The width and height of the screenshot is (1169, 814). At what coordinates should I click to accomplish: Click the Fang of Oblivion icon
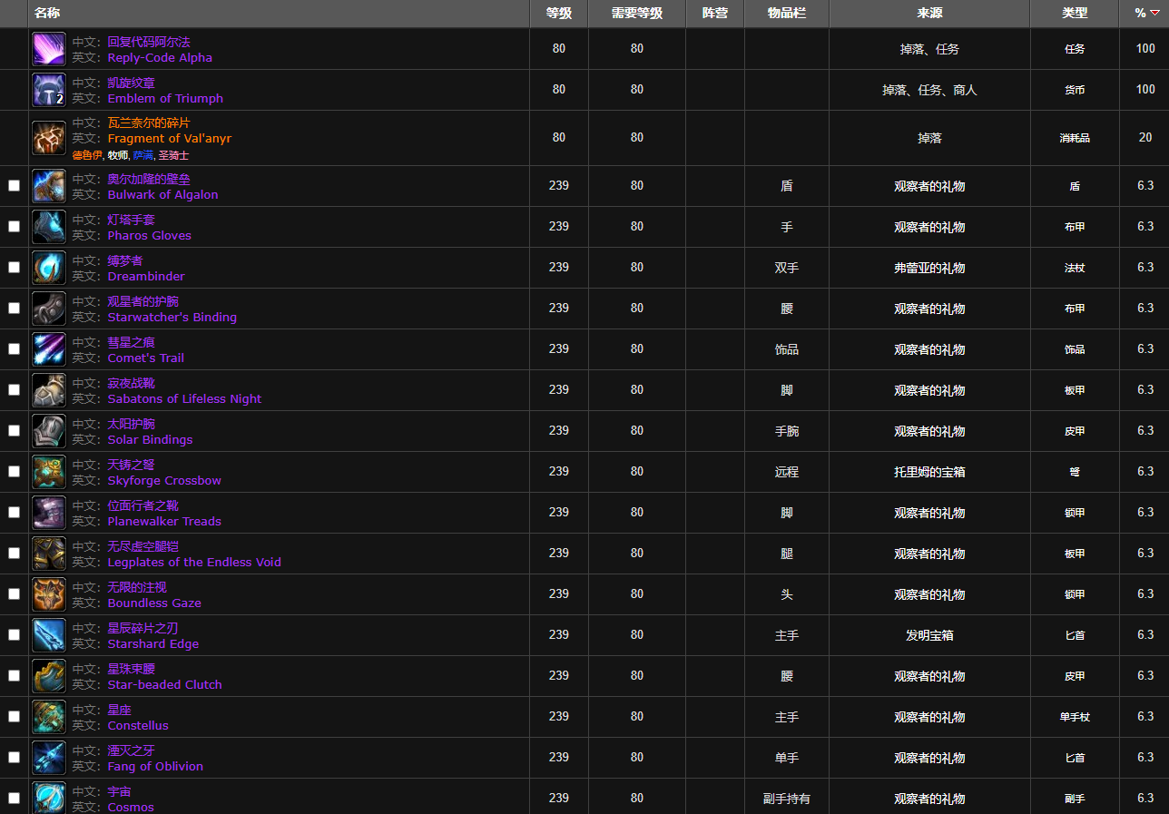pyautogui.click(x=49, y=758)
